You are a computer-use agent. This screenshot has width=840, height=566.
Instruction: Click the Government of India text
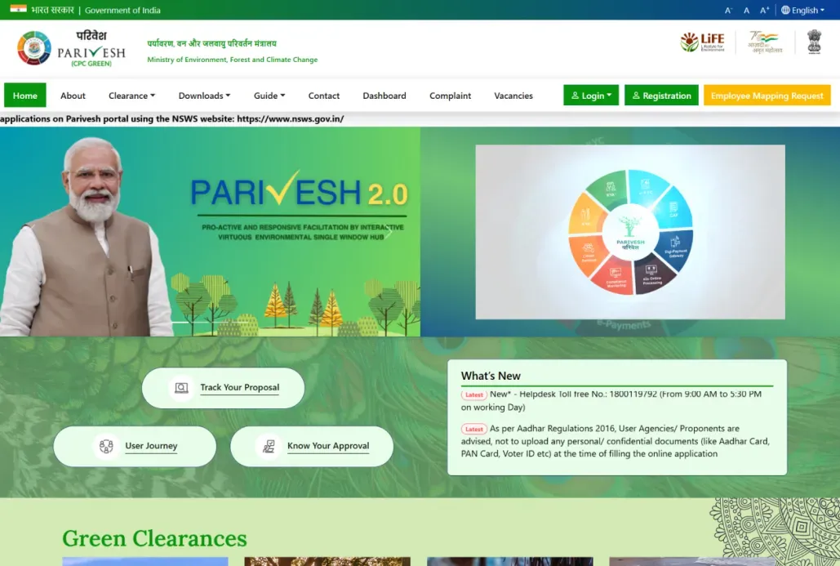122,10
